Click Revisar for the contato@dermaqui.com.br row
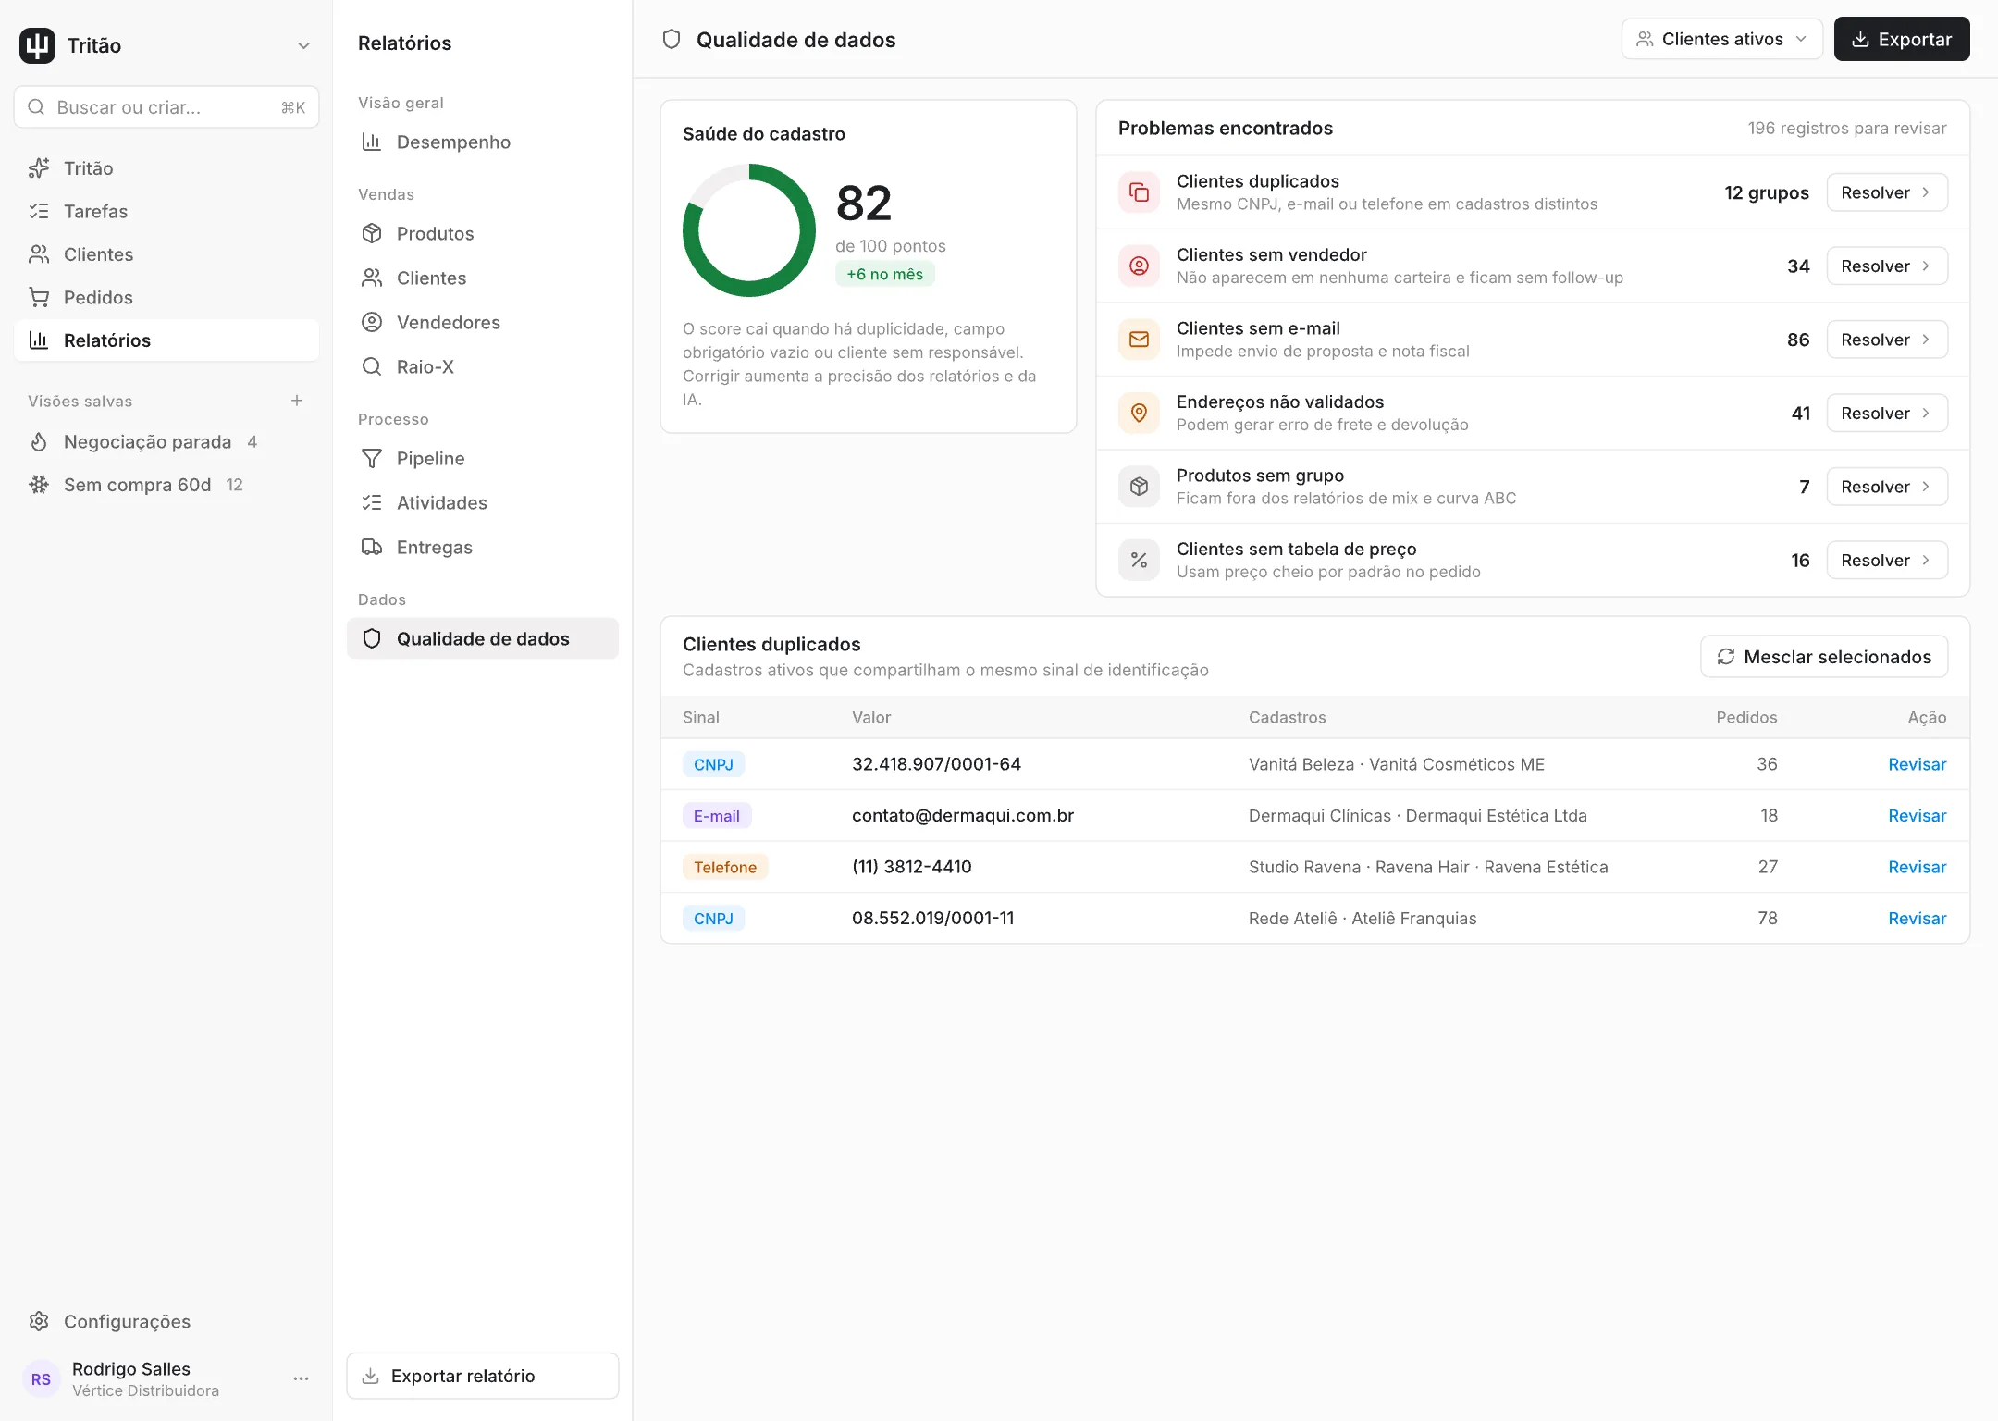 pyautogui.click(x=1917, y=816)
